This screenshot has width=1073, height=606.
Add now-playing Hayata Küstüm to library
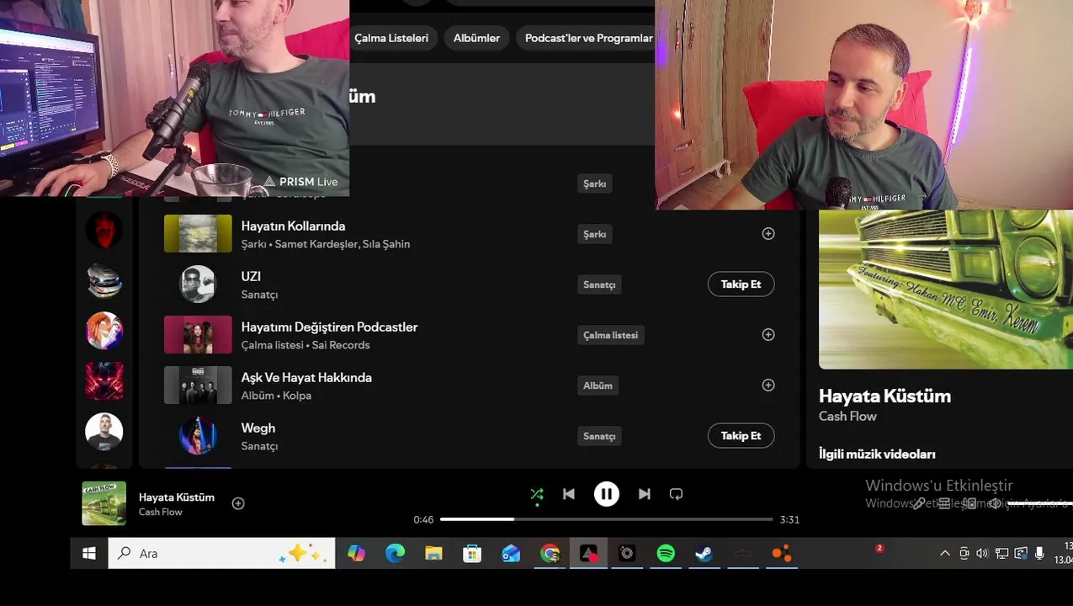[238, 503]
